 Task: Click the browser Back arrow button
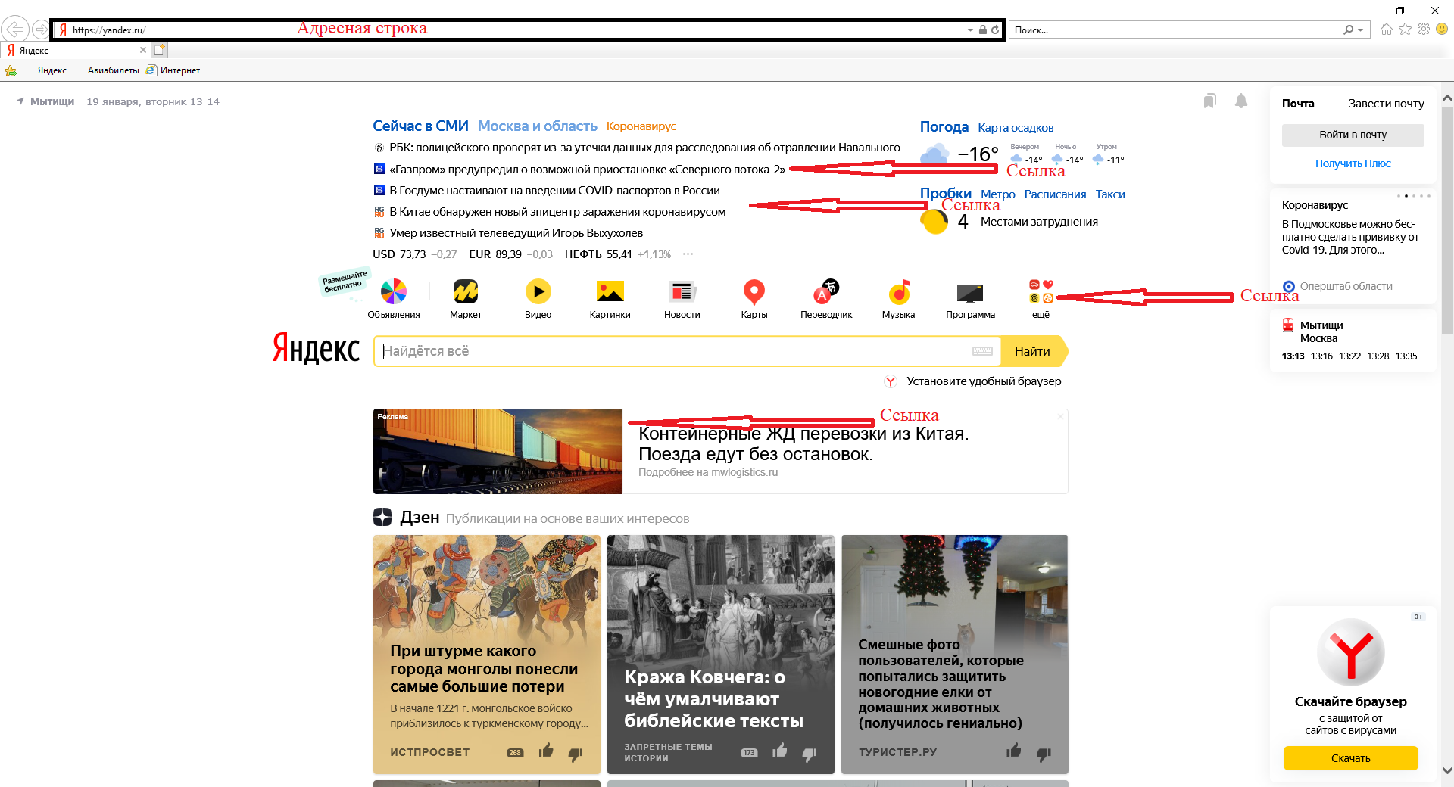(15, 30)
